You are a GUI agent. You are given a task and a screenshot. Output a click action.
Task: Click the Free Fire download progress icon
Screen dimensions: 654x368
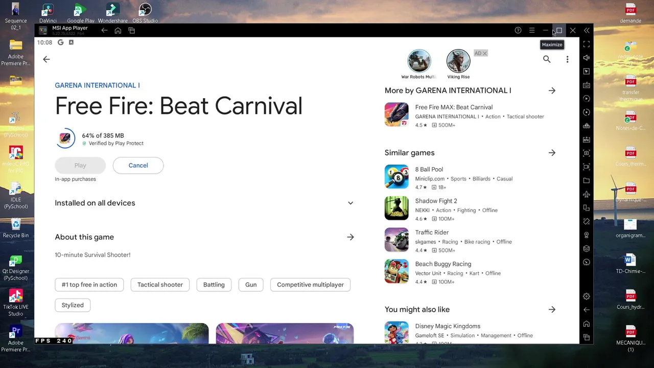tap(65, 139)
